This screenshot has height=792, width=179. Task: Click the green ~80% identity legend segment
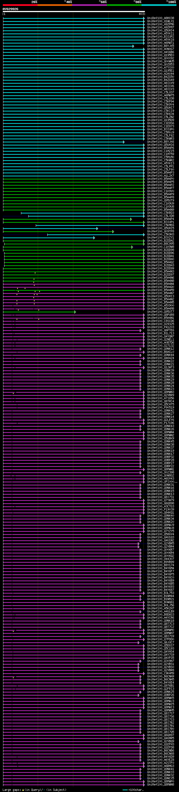coord(124,5)
